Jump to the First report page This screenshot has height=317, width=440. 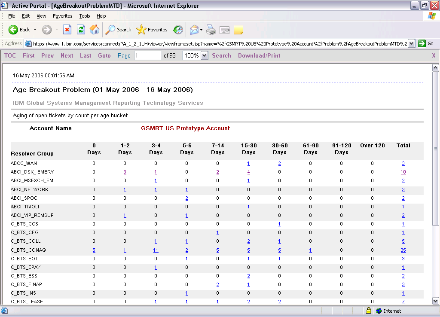tap(29, 55)
